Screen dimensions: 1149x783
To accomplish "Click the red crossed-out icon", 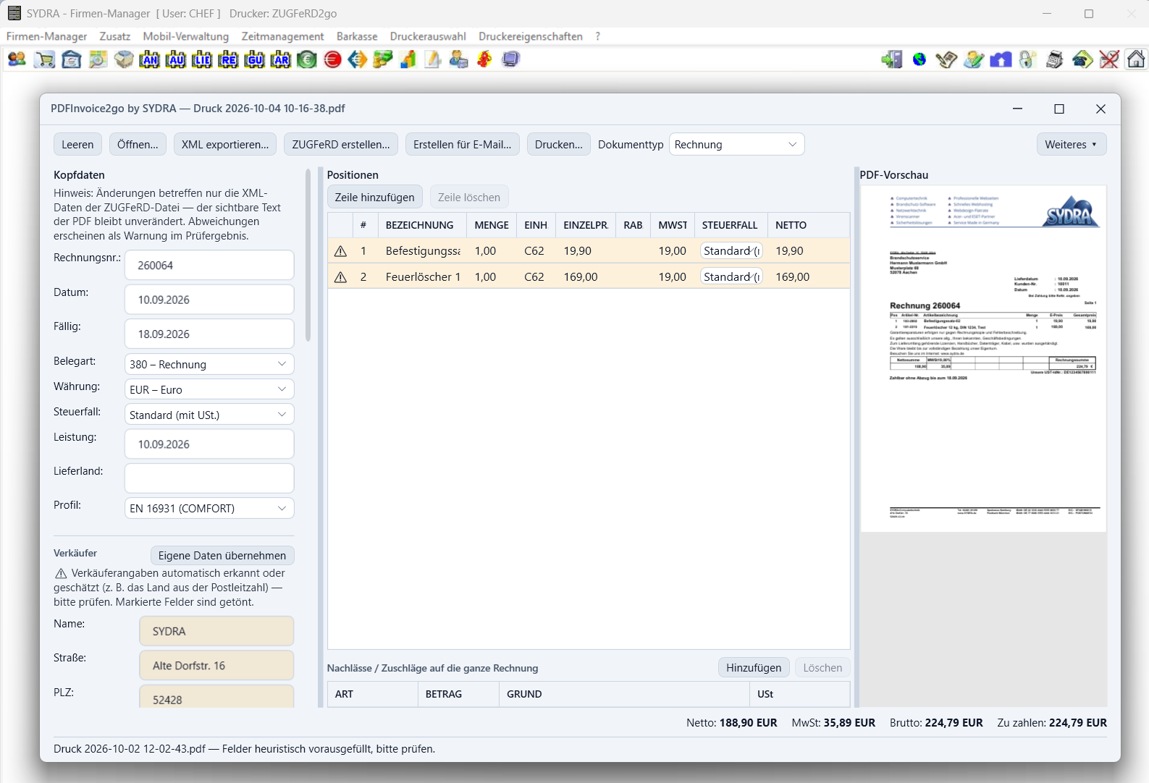I will coord(1109,59).
